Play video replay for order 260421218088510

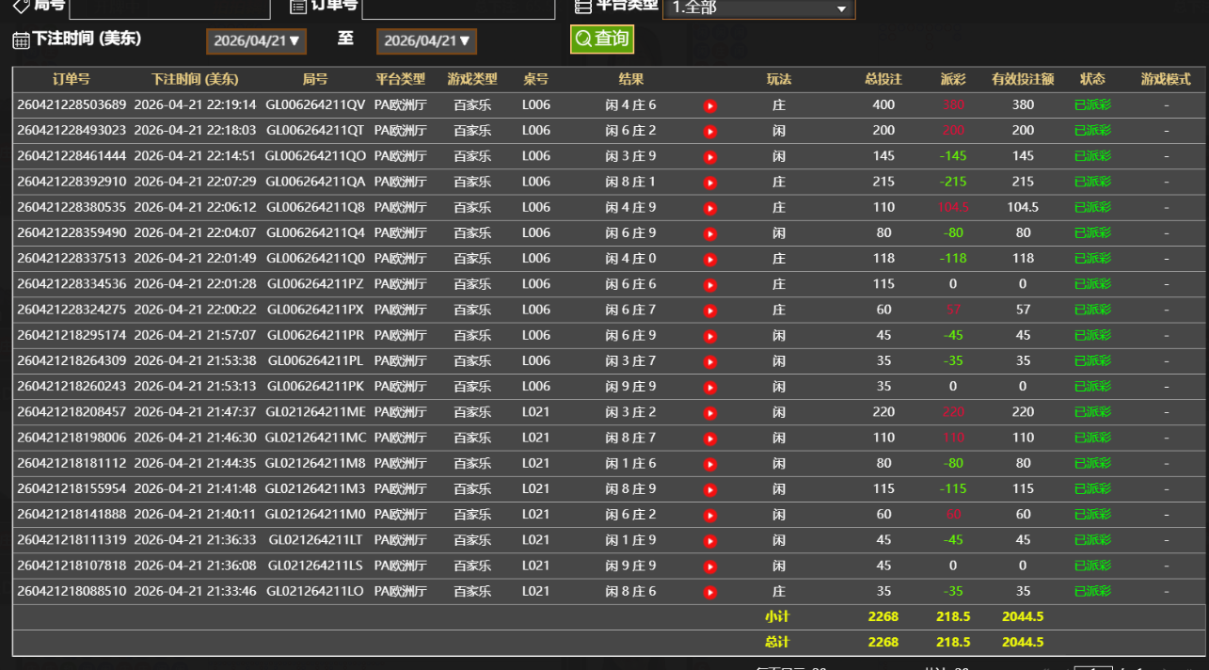coord(710,592)
